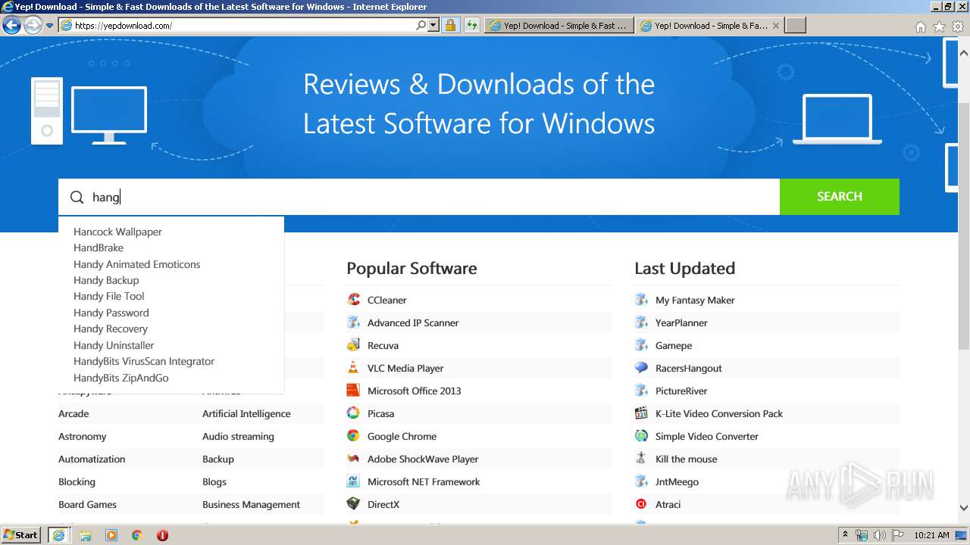This screenshot has width=970, height=545.
Task: Open the Automatization category
Action: (92, 459)
